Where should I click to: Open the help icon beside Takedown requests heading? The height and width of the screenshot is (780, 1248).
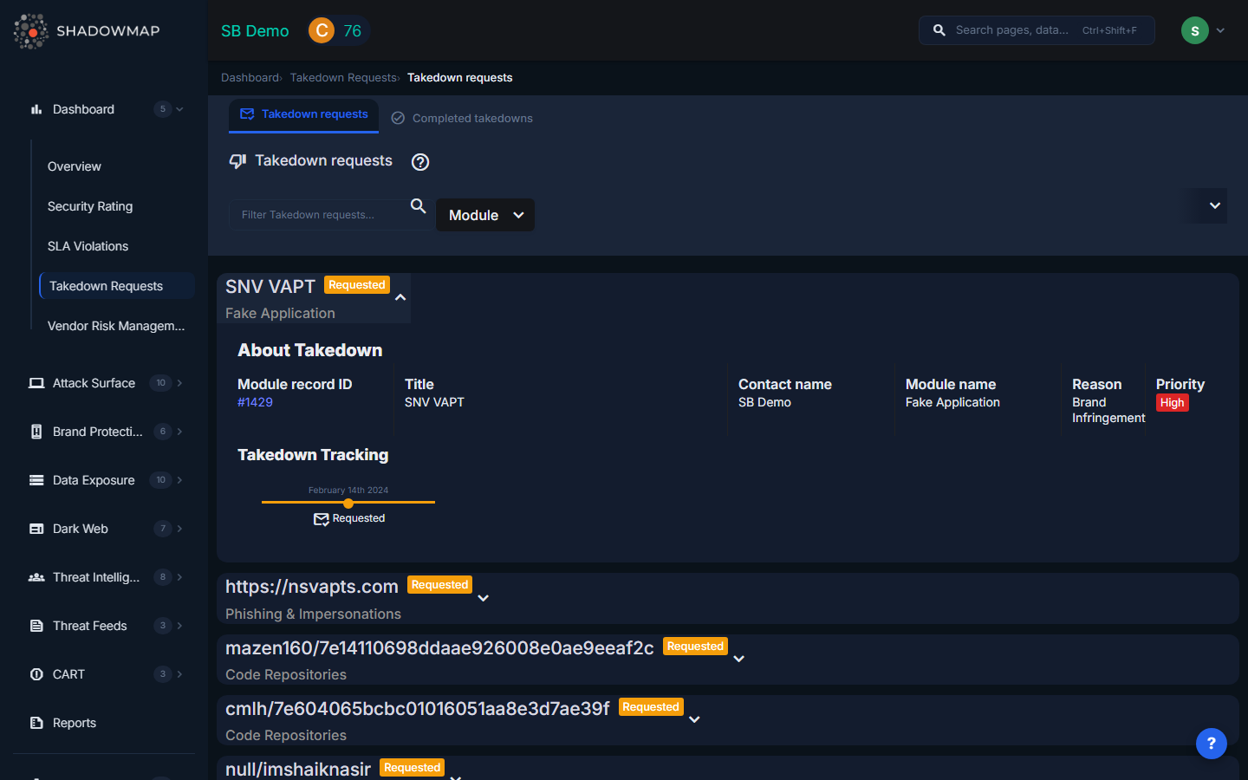[x=420, y=162]
